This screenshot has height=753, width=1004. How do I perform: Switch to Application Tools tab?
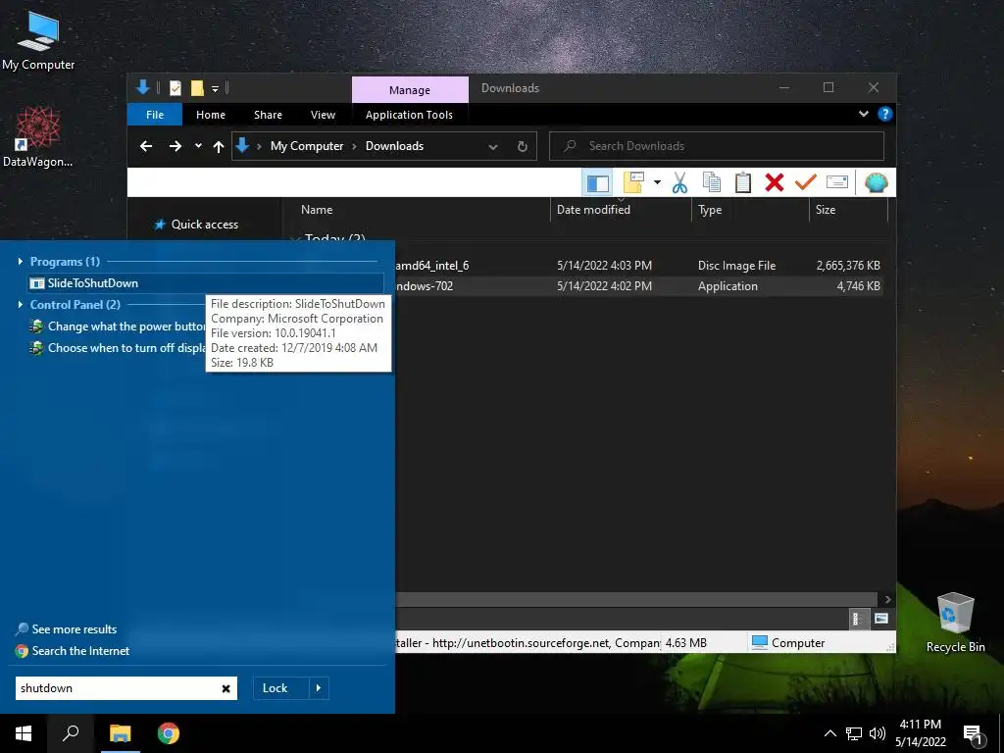409,115
